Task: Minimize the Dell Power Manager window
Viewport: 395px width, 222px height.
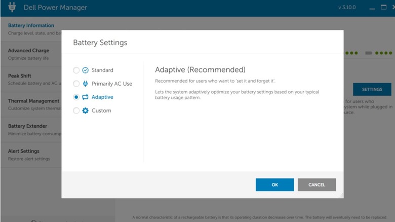Action: (372, 8)
